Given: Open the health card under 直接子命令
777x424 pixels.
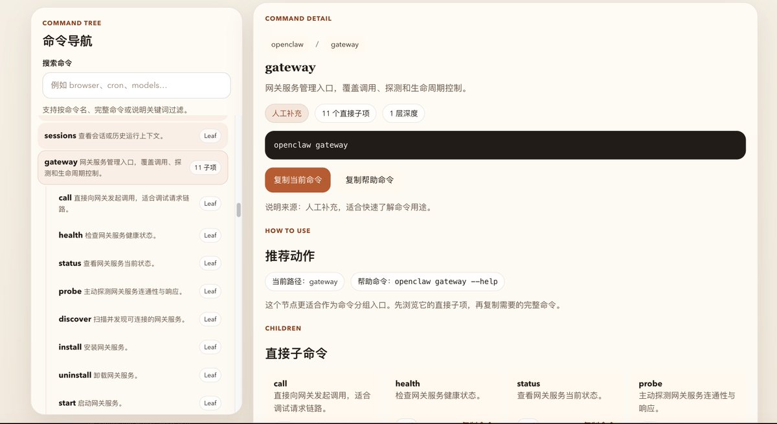Looking at the screenshot, I should point(444,397).
